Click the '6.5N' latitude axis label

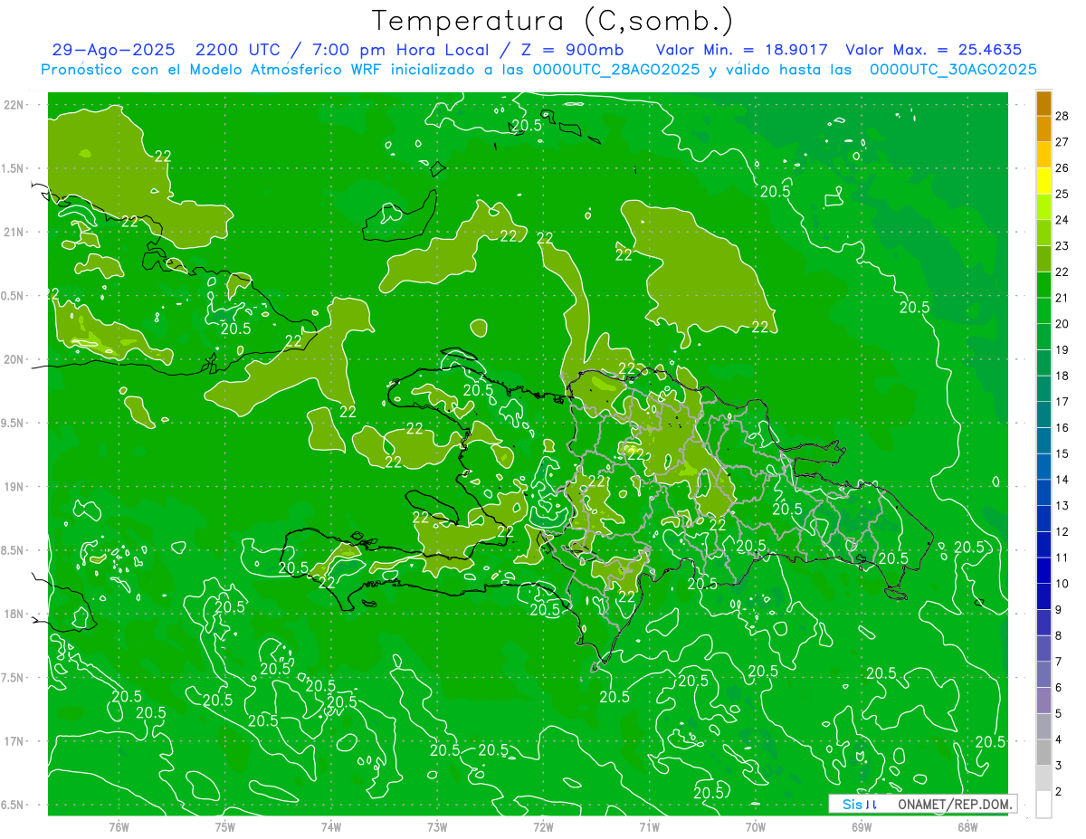tap(13, 805)
